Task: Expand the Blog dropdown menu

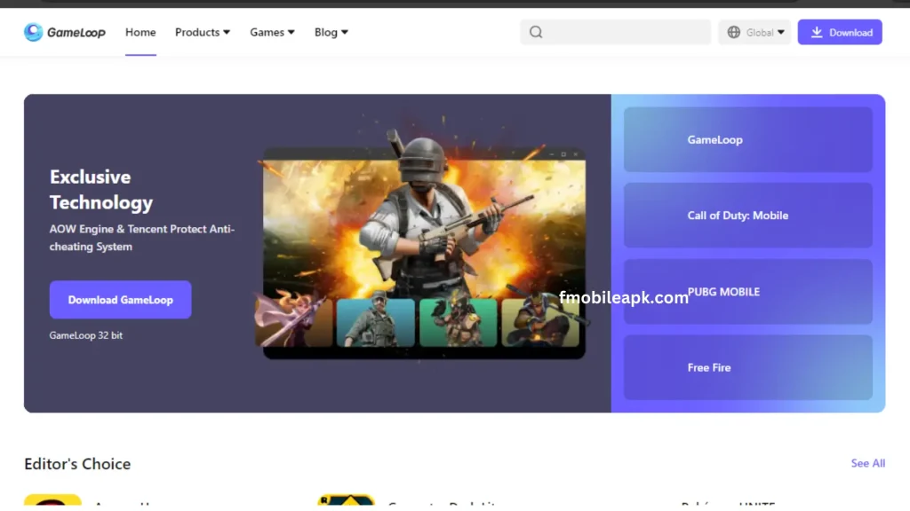Action: [x=331, y=33]
